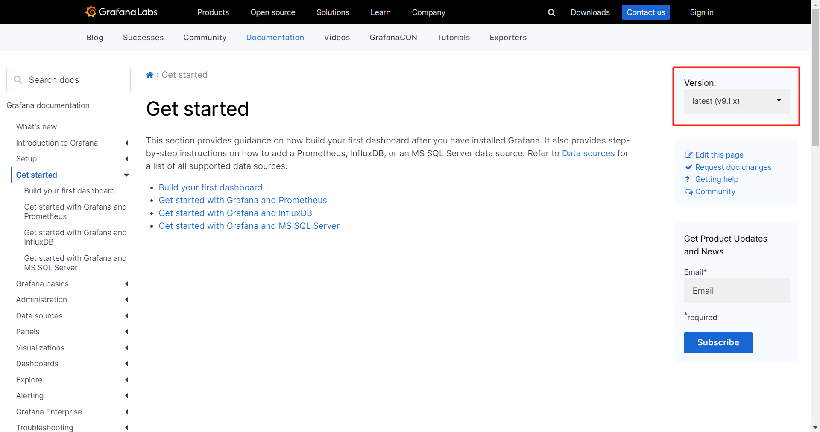820x432 pixels.
Task: Expand the Troubleshooting section arrow
Action: click(x=126, y=428)
